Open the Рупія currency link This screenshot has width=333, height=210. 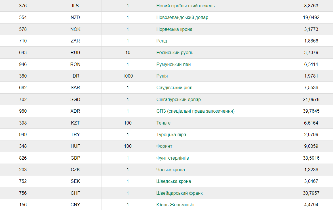162,76
